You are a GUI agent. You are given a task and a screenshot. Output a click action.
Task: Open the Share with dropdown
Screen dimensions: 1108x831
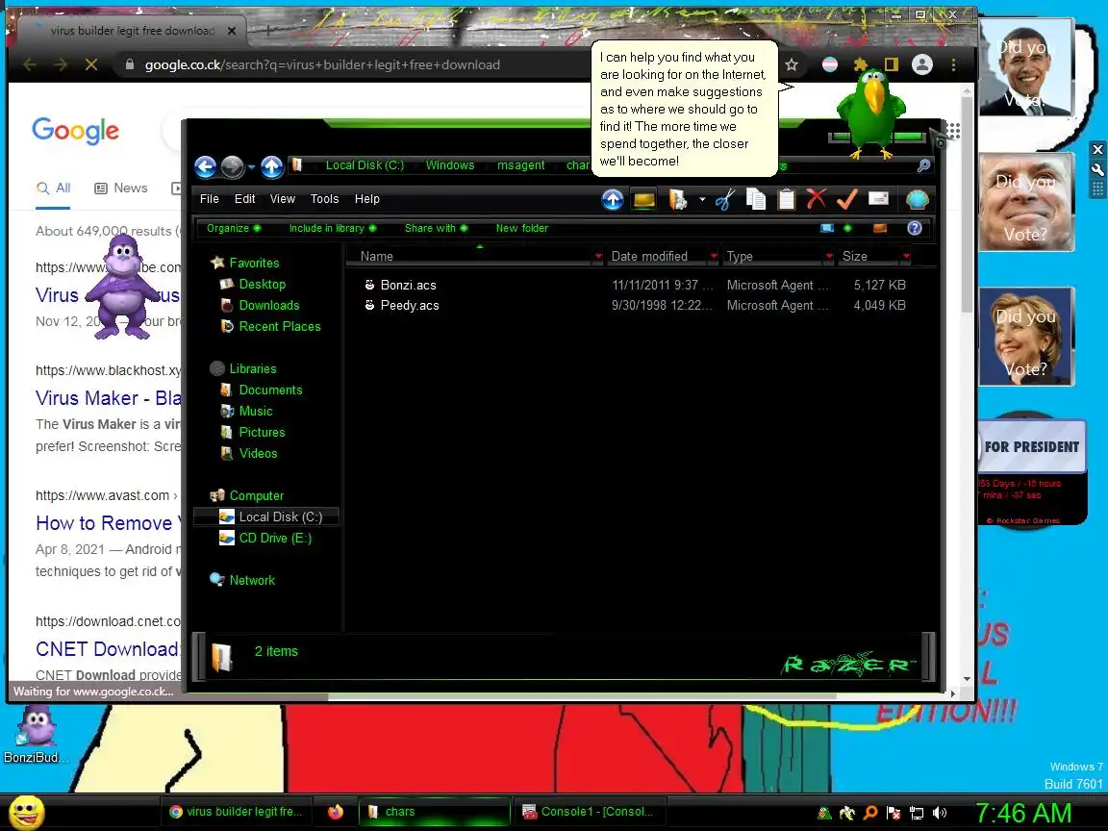[x=436, y=228]
